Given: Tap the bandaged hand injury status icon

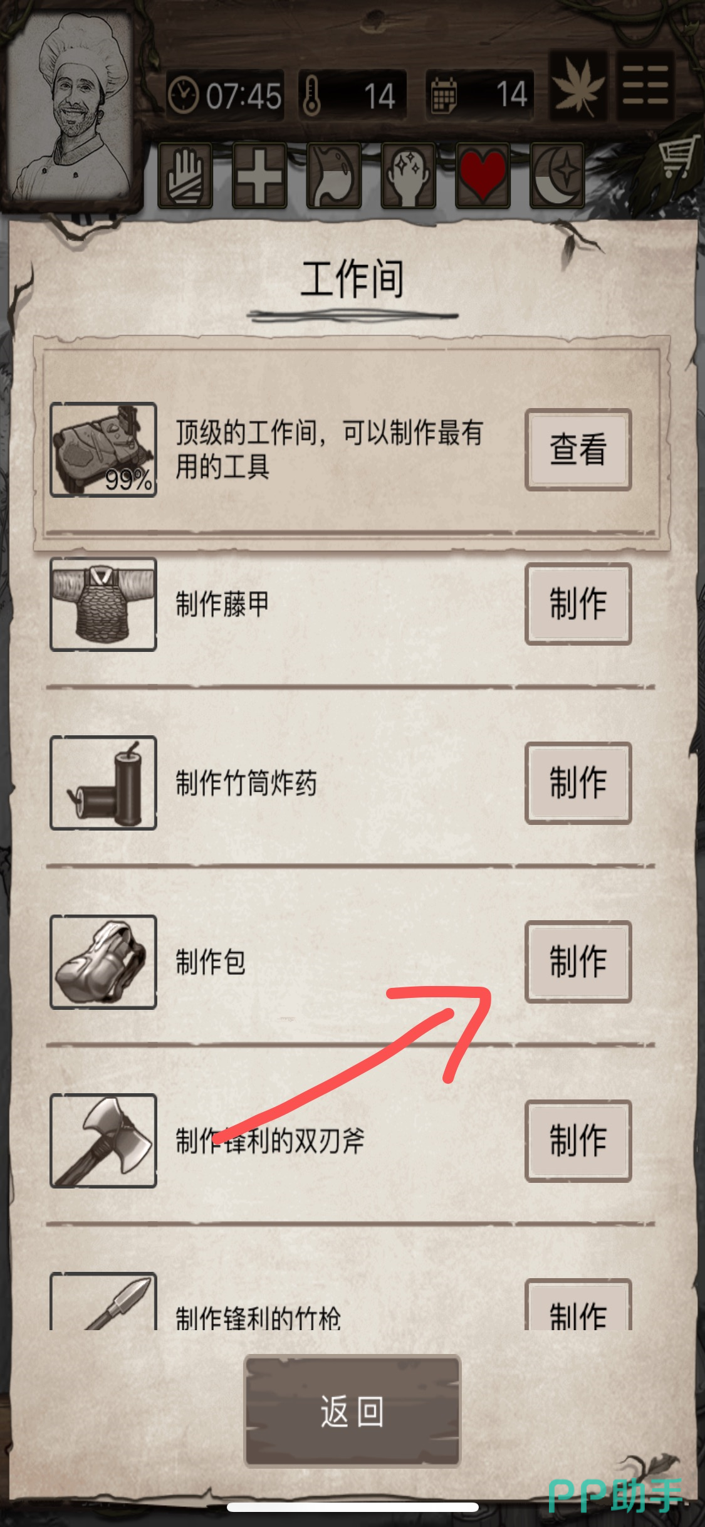Looking at the screenshot, I should pyautogui.click(x=185, y=176).
